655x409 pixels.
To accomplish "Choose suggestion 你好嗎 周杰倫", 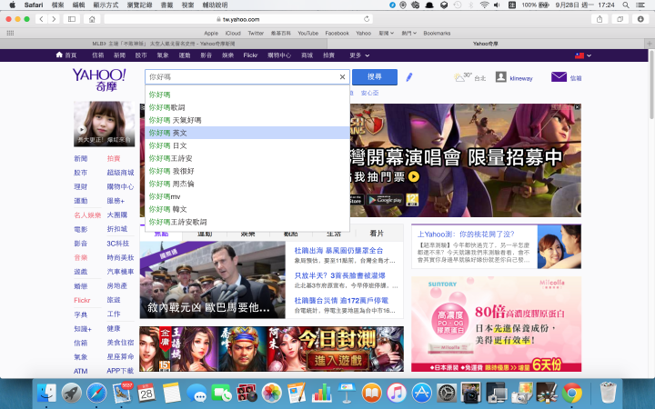I will pos(247,184).
